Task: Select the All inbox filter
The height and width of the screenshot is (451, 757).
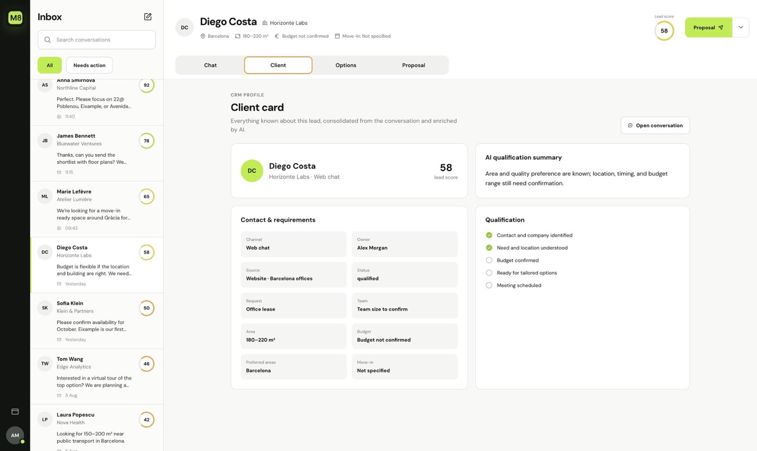Action: point(50,65)
